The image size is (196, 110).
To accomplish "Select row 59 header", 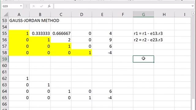I will 4,59.
